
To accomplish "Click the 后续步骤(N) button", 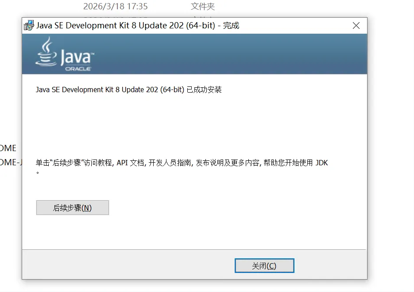I will click(72, 208).
